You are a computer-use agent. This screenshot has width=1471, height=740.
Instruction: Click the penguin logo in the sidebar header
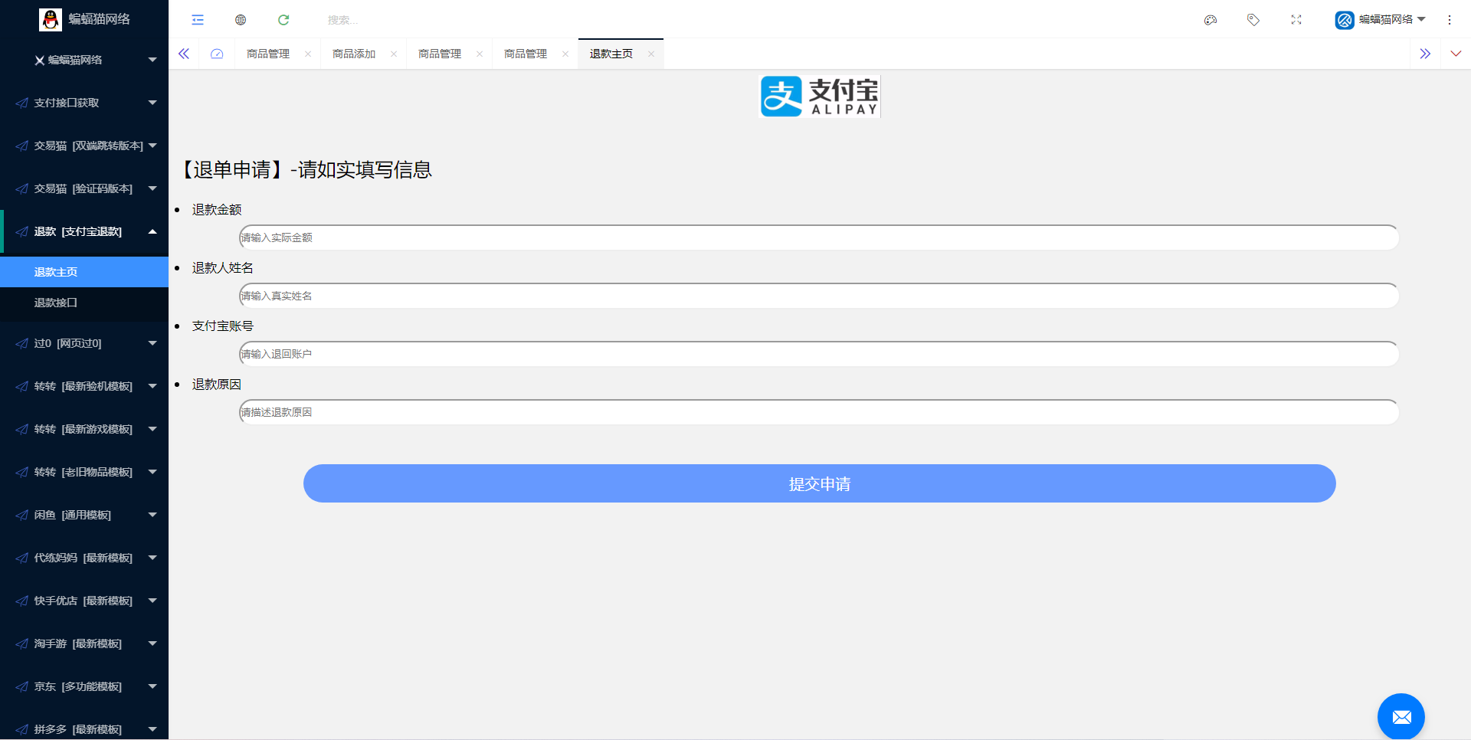click(x=51, y=20)
